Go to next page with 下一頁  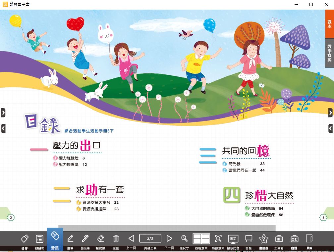pyautogui.click(x=169, y=239)
